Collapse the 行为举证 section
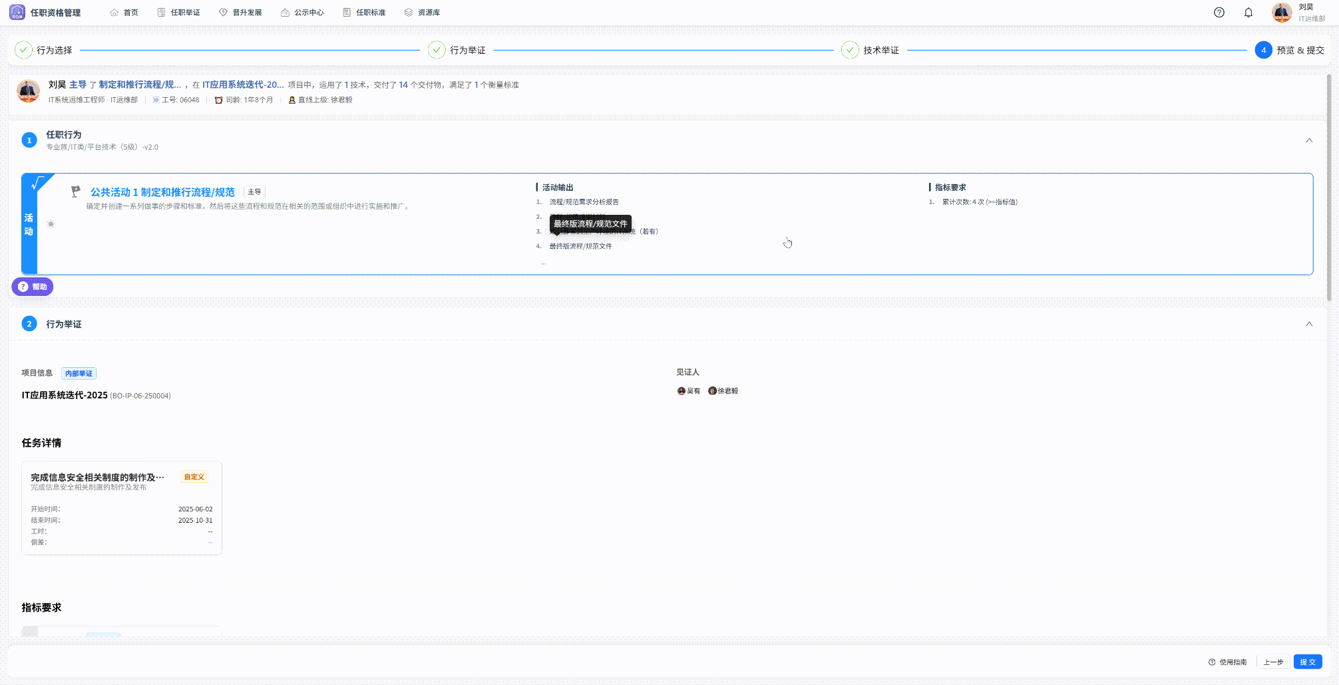The height and width of the screenshot is (685, 1339). tap(1308, 324)
